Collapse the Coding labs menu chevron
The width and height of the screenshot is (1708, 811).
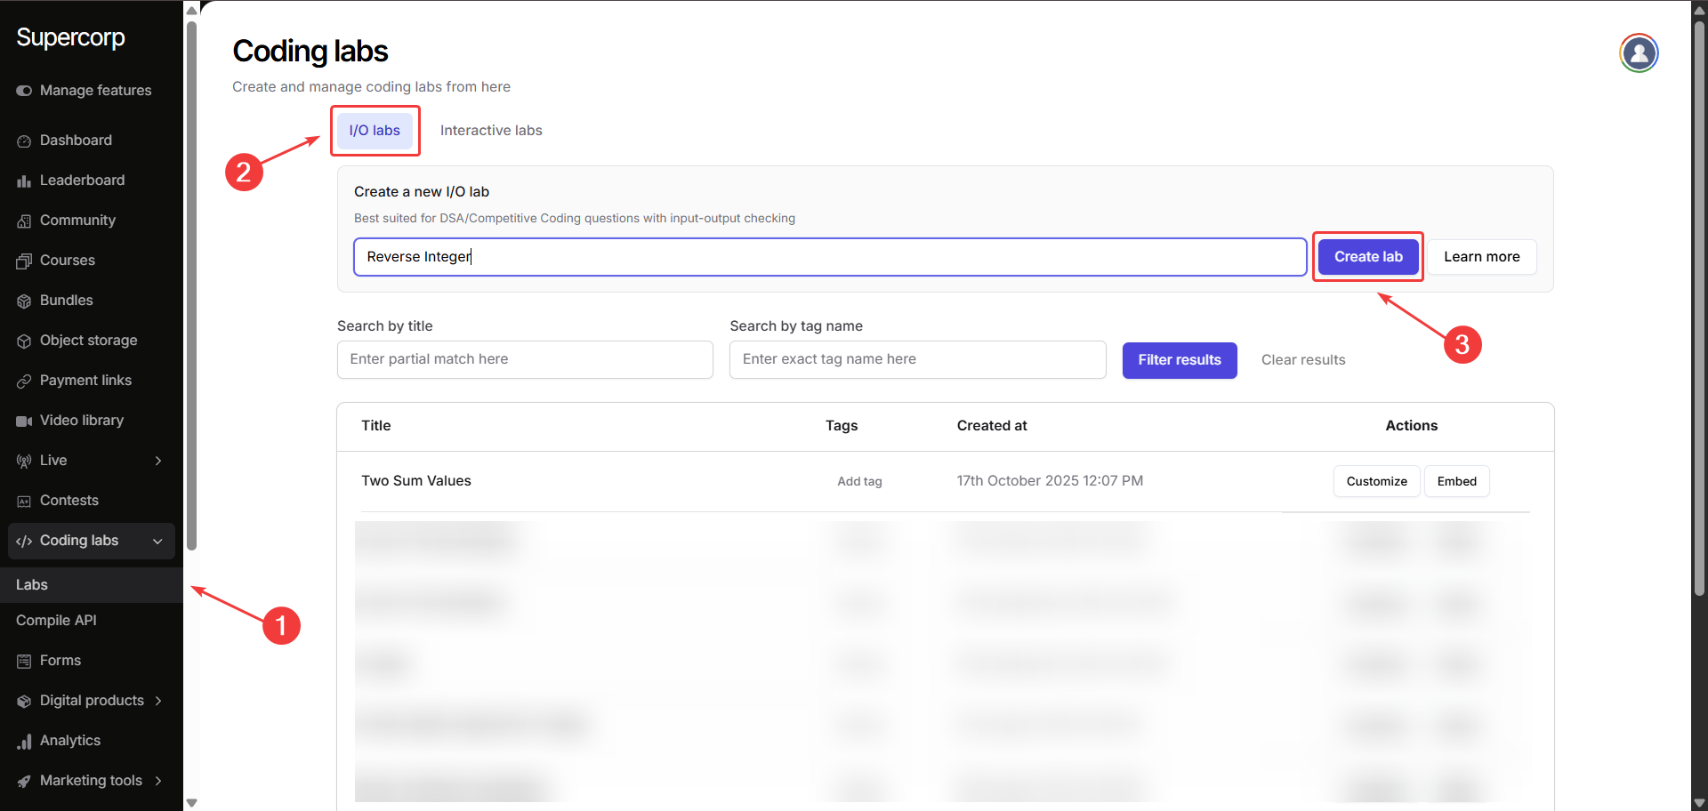point(157,541)
